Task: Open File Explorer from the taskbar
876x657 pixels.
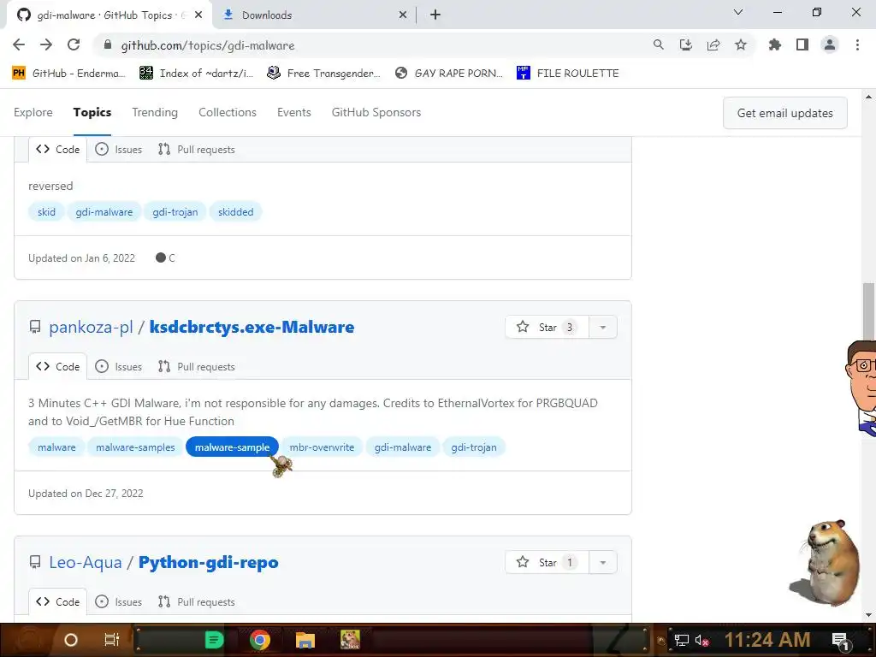Action: tap(305, 640)
